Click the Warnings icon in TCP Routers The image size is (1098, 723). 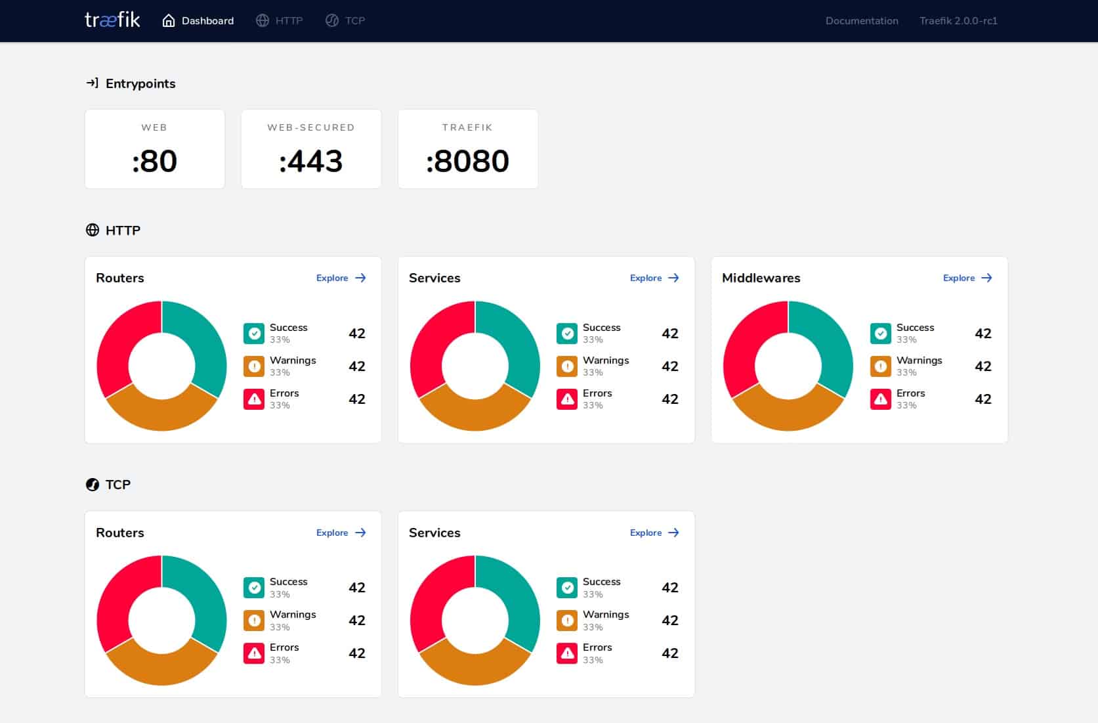tap(254, 621)
